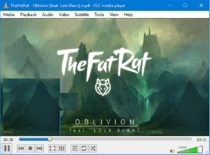Open extended settings and effects
210x155 pixels.
coord(61,148)
